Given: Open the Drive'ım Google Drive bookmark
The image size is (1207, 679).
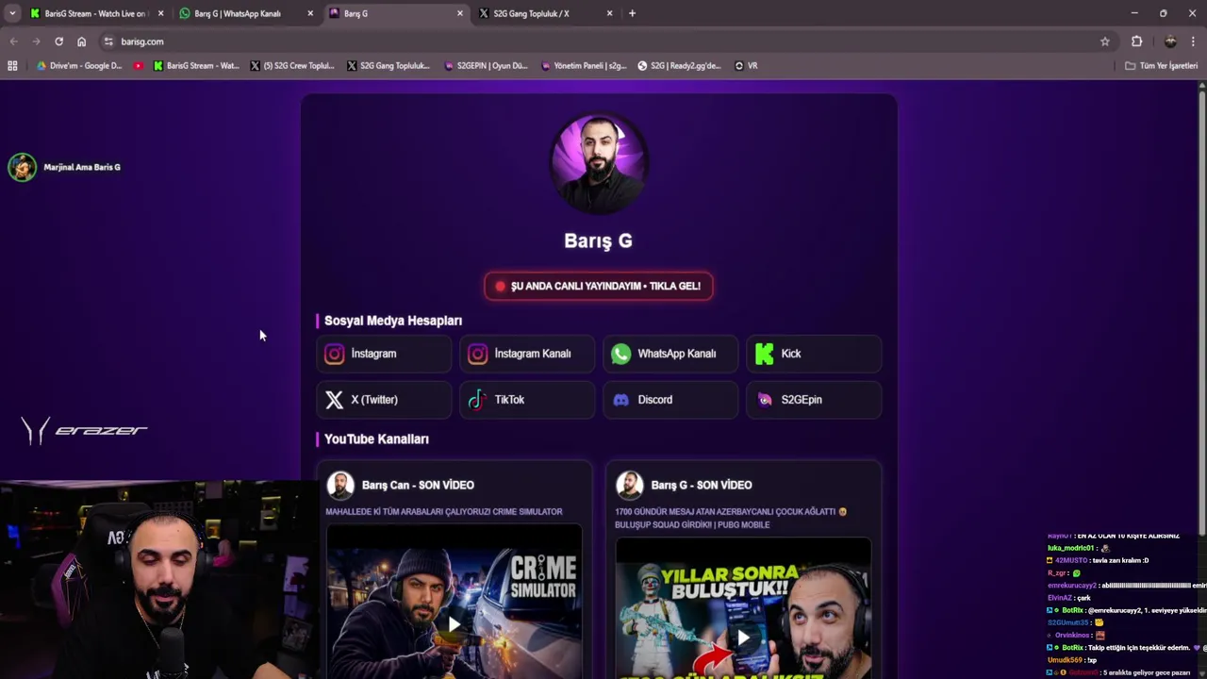Looking at the screenshot, I should click(79, 66).
